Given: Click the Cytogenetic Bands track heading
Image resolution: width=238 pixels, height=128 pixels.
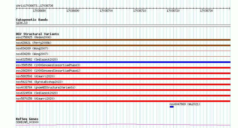Looking at the screenshot, I should [x=32, y=20].
